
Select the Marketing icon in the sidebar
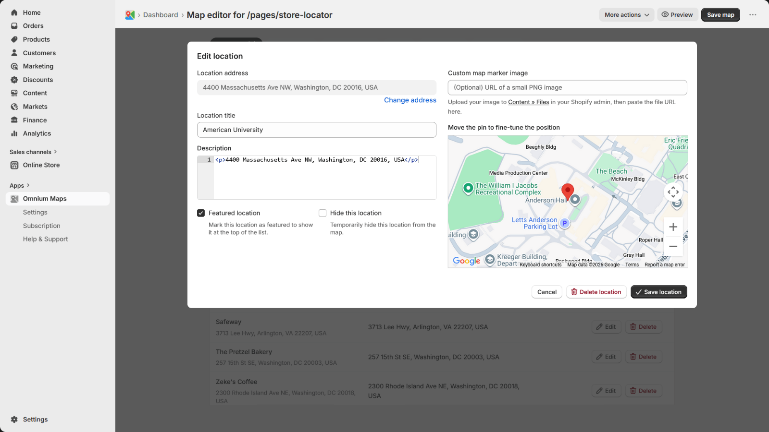(14, 66)
